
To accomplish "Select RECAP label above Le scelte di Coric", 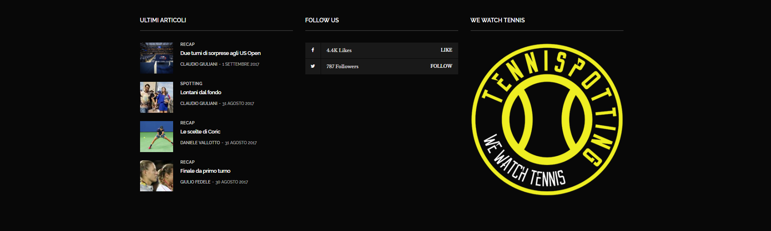I will click(x=187, y=123).
